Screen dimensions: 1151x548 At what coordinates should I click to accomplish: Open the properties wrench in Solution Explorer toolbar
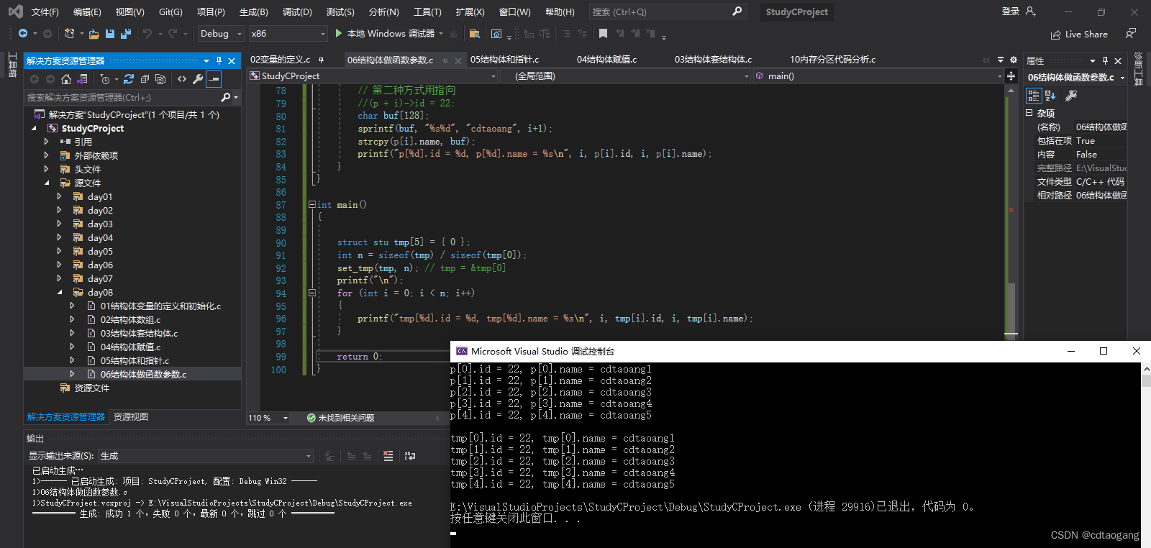198,79
